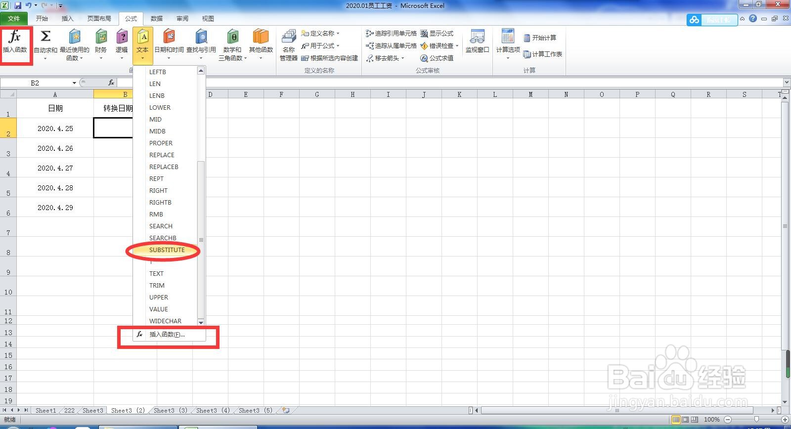Open the Sheet1 worksheet tab
Screen dimensions: 791x429
click(45, 410)
